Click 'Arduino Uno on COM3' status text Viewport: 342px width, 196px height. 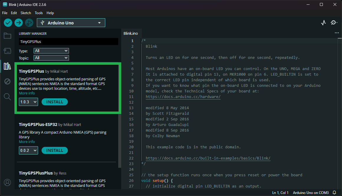311,193
